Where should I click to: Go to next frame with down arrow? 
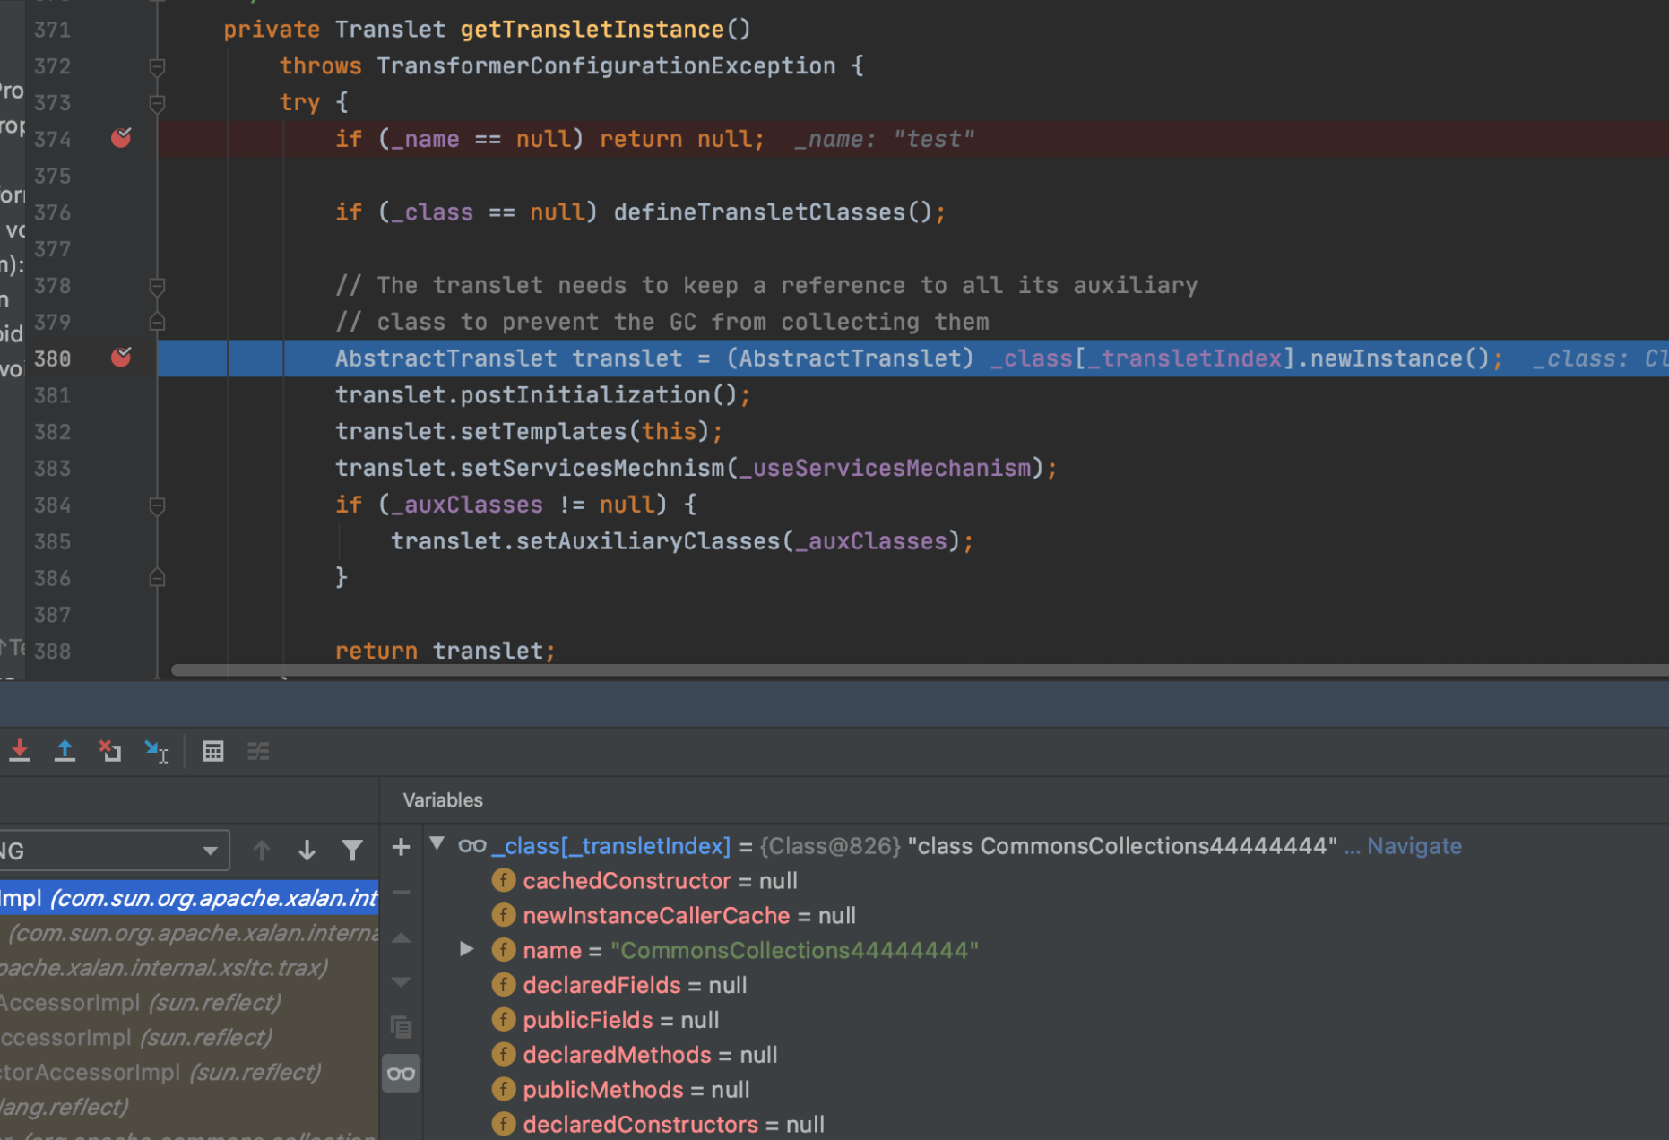click(x=307, y=851)
